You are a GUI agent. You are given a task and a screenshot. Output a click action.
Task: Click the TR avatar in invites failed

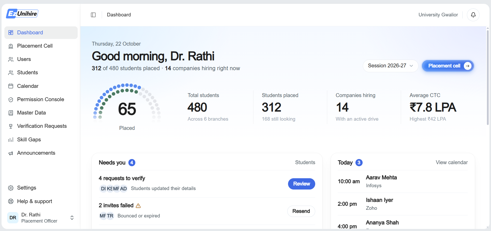[x=110, y=216]
